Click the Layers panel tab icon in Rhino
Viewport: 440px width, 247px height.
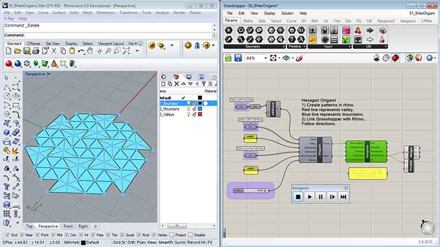point(176,76)
